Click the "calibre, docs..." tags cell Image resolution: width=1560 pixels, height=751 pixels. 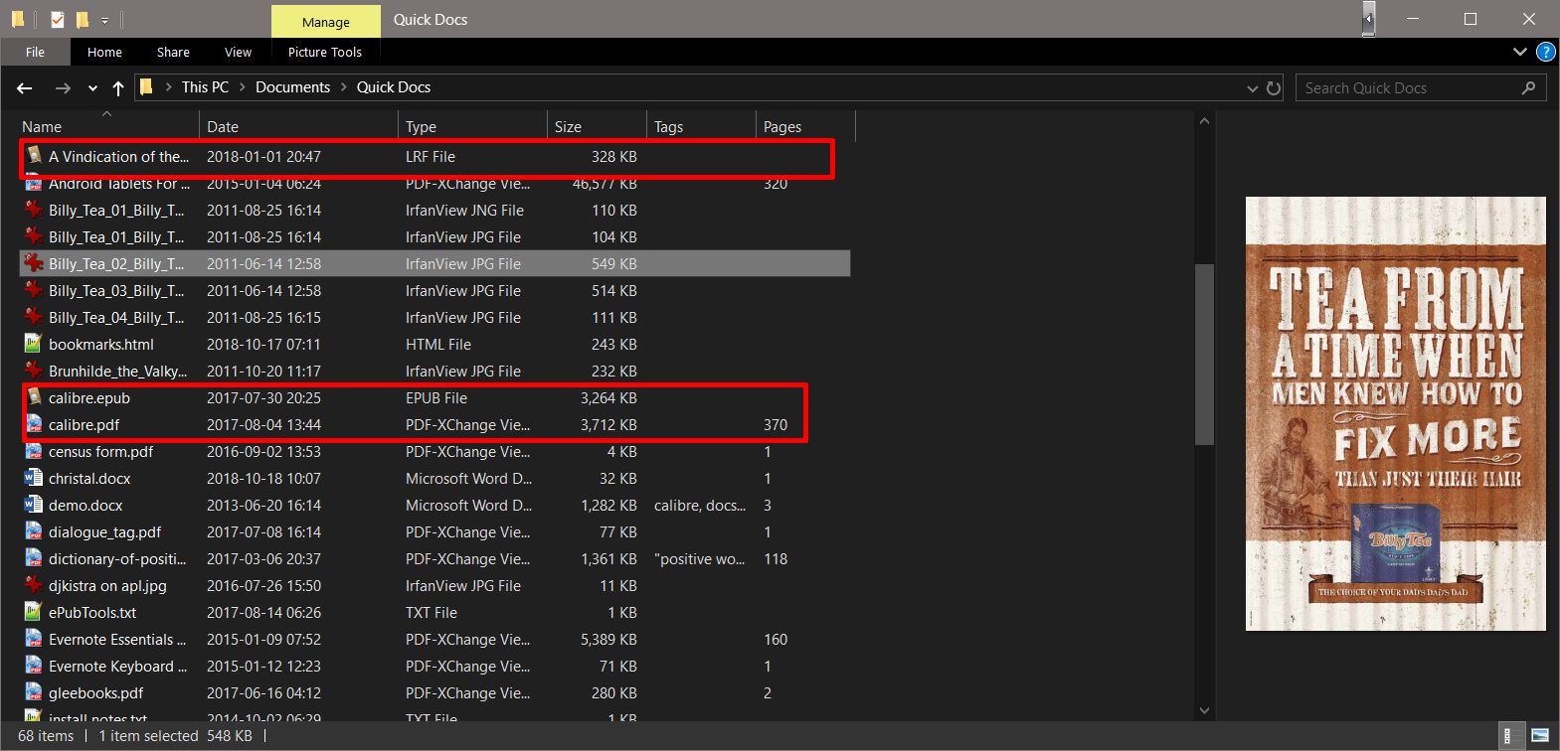(x=700, y=505)
